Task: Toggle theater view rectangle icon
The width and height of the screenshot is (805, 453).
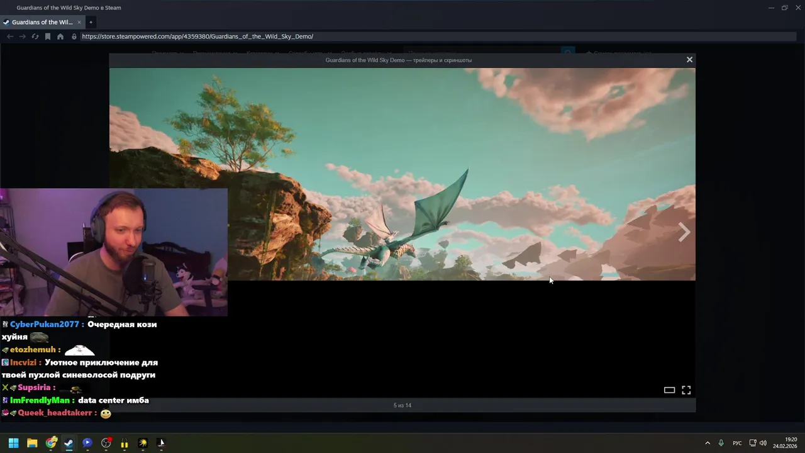Action: [669, 390]
